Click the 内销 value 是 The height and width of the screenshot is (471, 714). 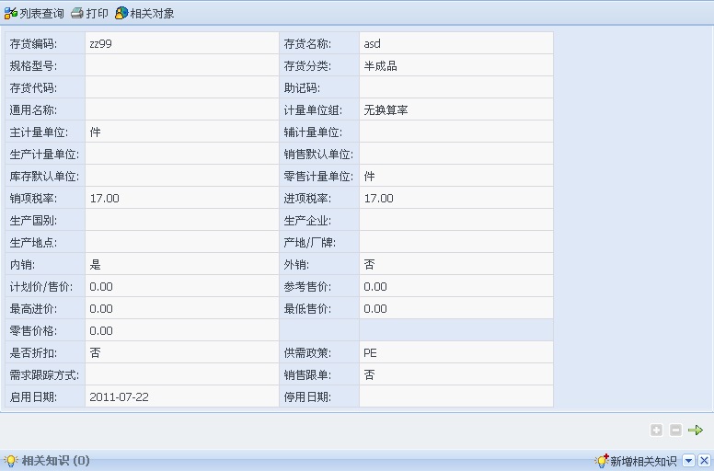pos(96,264)
